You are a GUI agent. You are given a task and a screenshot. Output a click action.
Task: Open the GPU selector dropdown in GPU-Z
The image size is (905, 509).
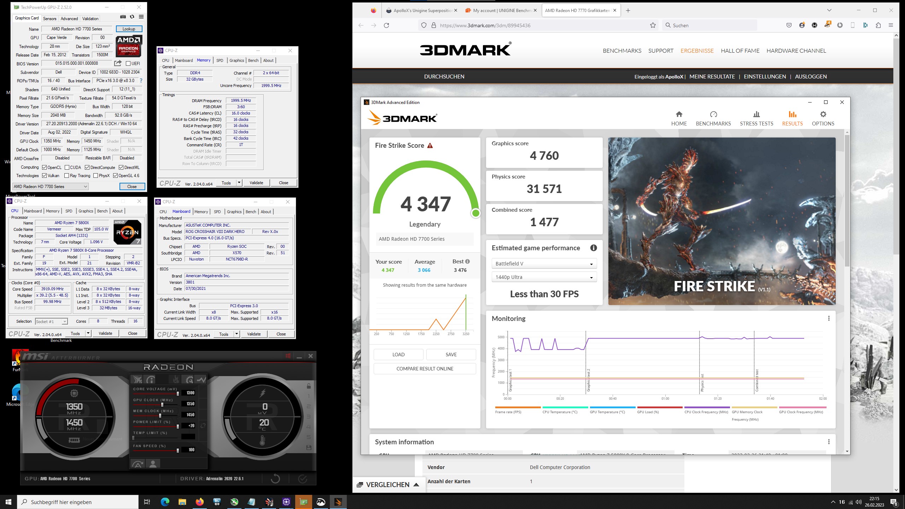click(50, 186)
